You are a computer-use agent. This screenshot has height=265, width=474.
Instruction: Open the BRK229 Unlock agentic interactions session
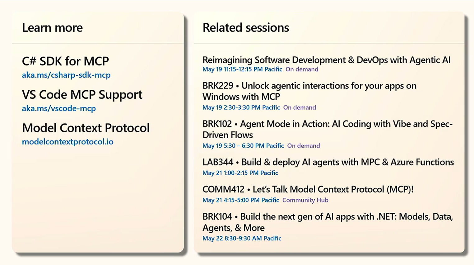pyautogui.click(x=309, y=91)
